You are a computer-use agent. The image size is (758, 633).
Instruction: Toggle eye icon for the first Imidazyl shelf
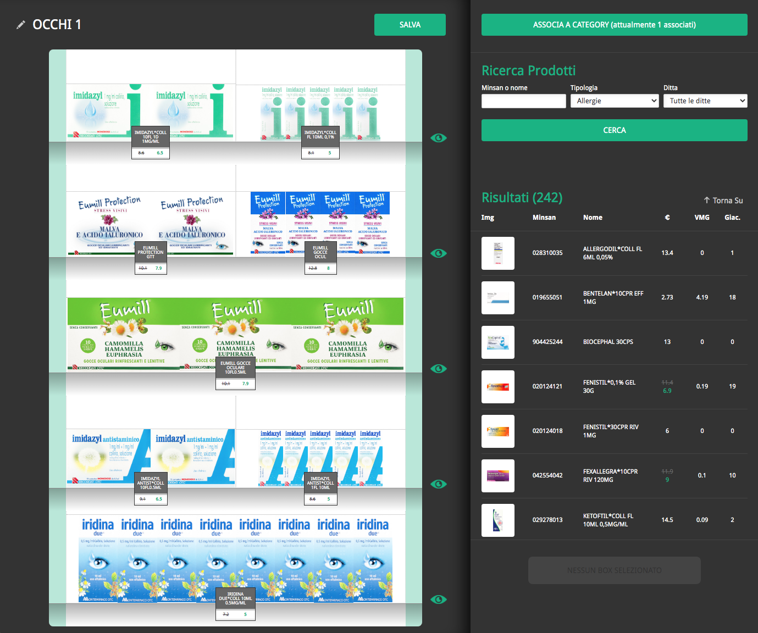pos(439,138)
